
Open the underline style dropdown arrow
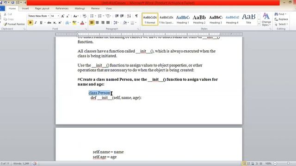click(x=45, y=23)
